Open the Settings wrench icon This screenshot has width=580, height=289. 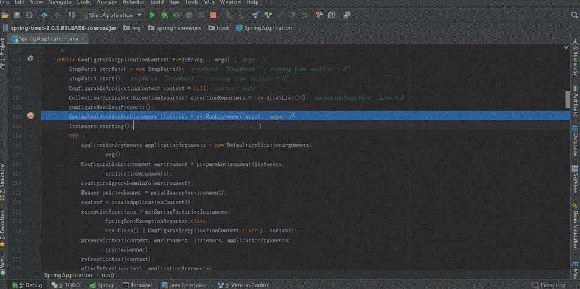coord(319,15)
